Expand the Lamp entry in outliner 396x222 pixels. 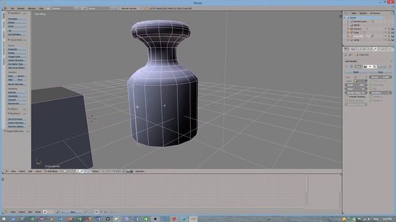click(x=348, y=39)
